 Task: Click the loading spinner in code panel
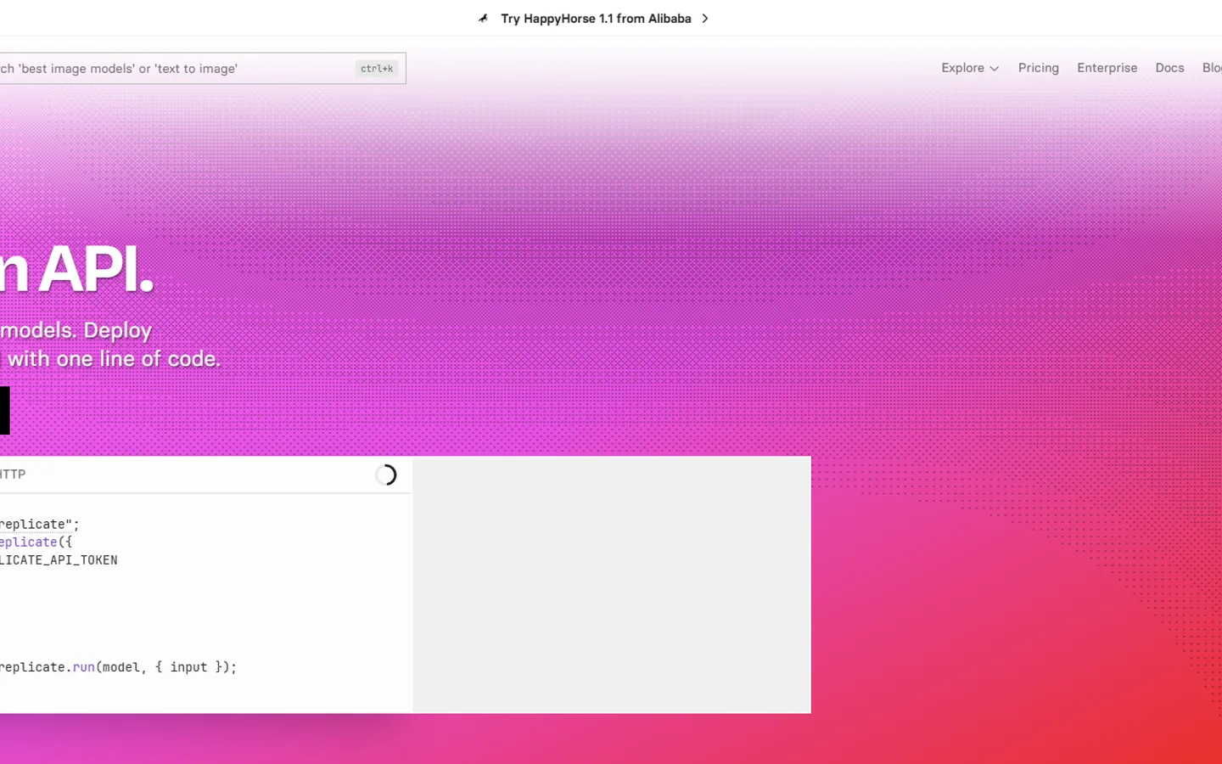(386, 475)
